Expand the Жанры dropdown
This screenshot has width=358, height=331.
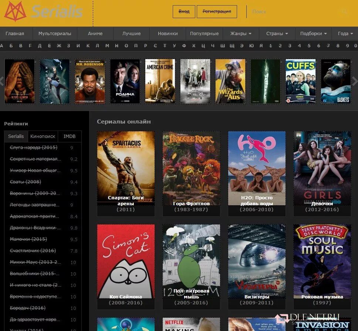tap(241, 34)
